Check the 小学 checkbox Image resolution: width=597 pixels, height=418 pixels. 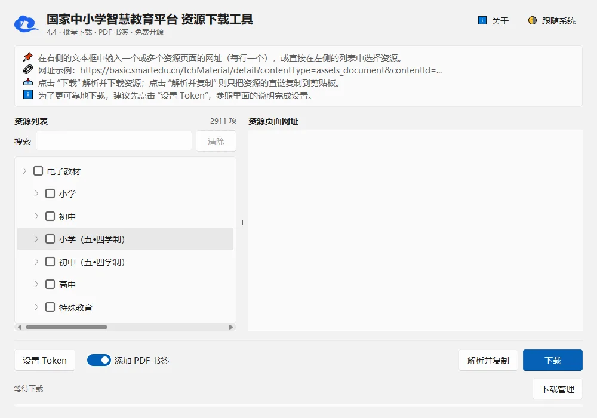(x=50, y=193)
